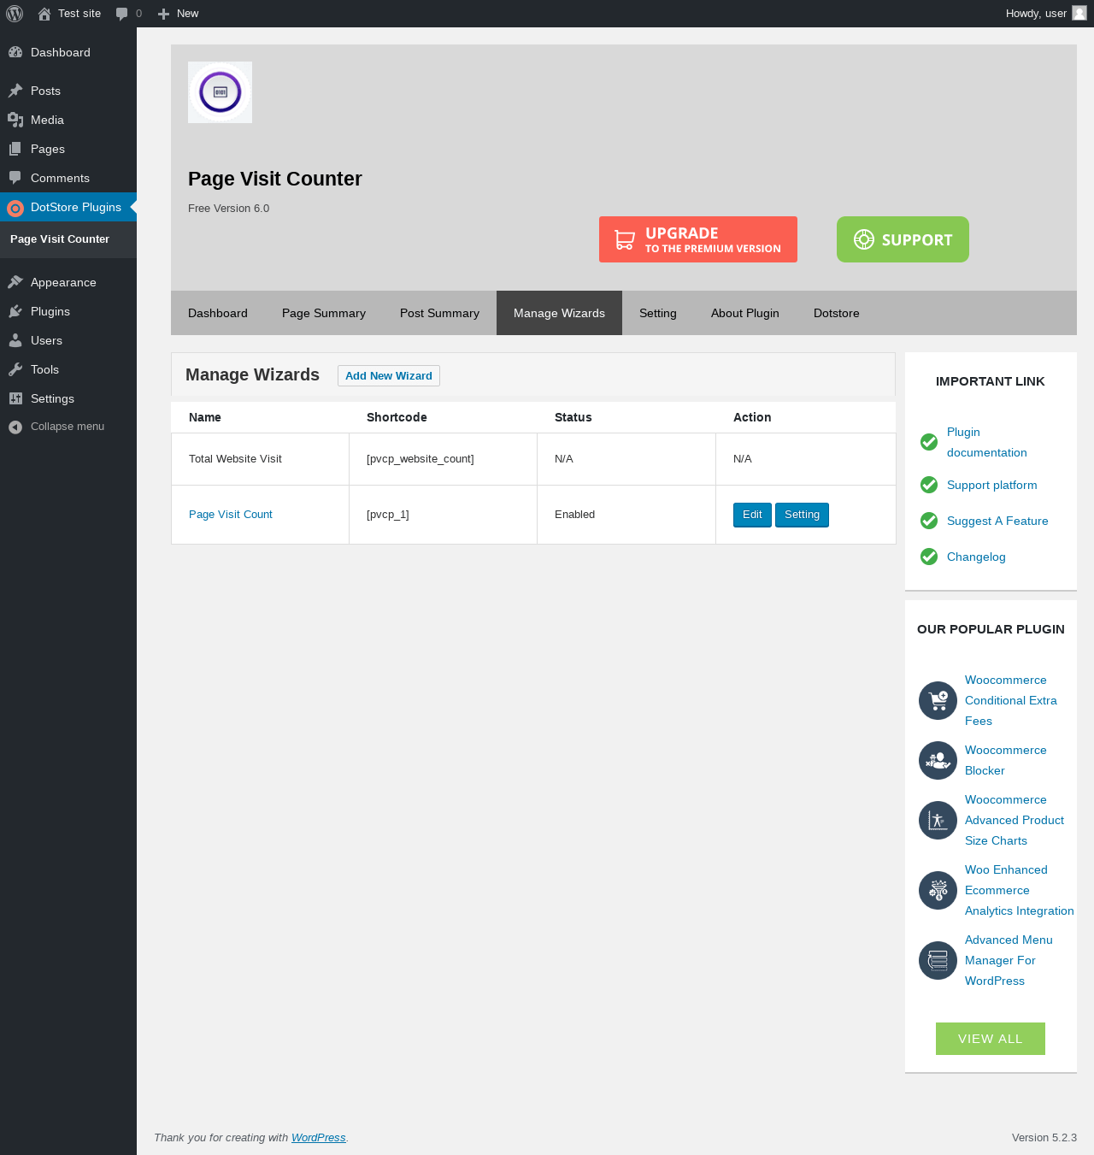Click the DotStore Plugins circle icon
Screen dimensions: 1094x1155
tap(15, 208)
